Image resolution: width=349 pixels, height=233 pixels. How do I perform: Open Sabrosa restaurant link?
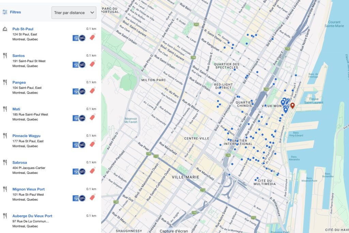tap(19, 162)
